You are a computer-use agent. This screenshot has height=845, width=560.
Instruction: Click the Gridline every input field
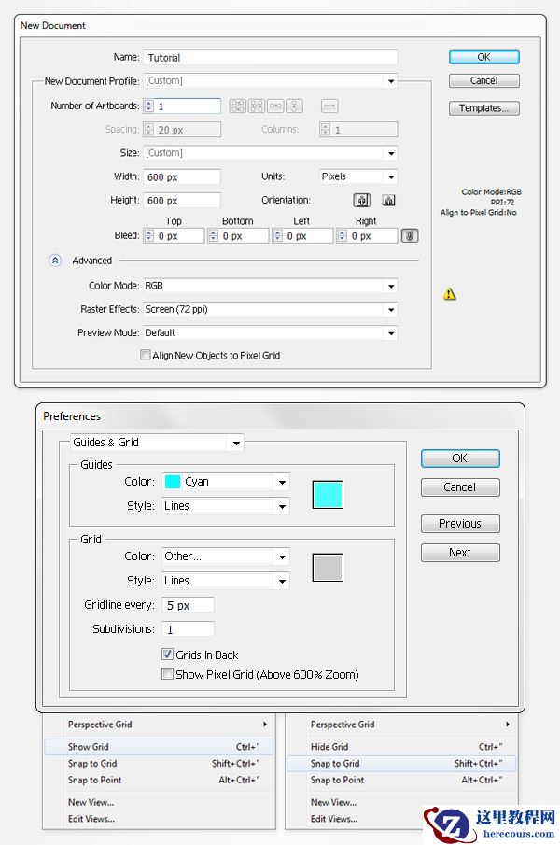[x=189, y=606]
